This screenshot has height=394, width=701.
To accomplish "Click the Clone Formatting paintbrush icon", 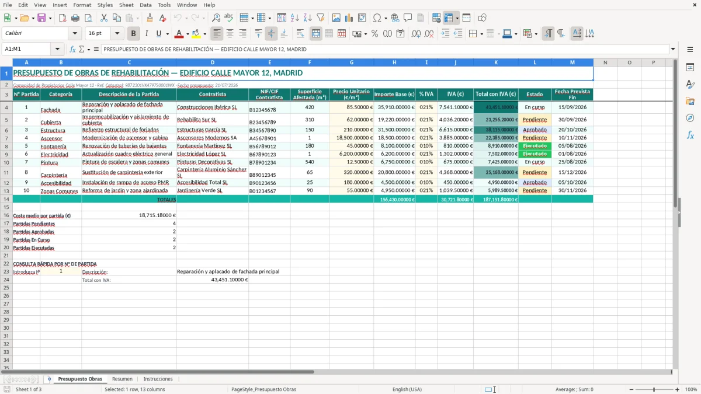I will [x=150, y=18].
